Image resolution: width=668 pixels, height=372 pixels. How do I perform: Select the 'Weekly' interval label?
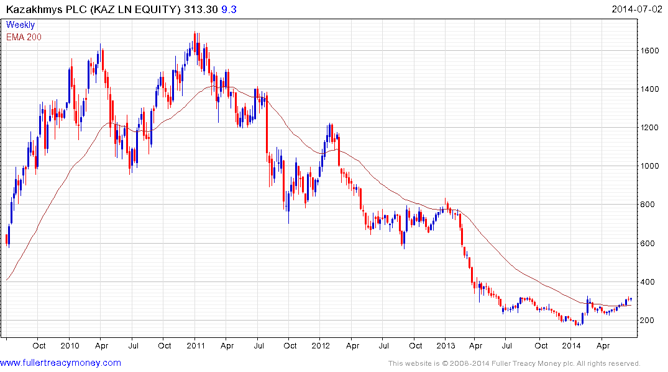coord(20,25)
